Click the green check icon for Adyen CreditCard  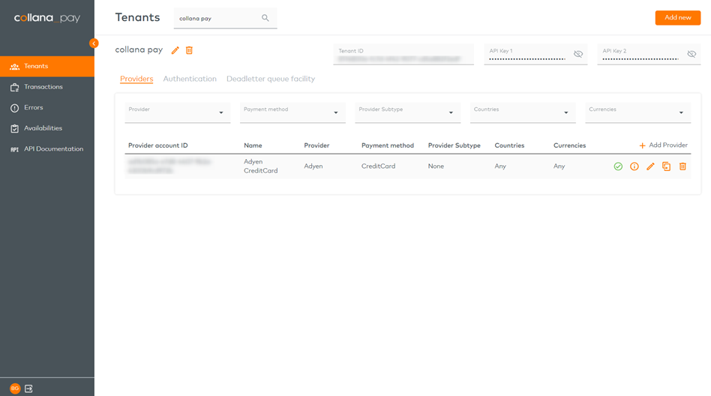pyautogui.click(x=618, y=166)
